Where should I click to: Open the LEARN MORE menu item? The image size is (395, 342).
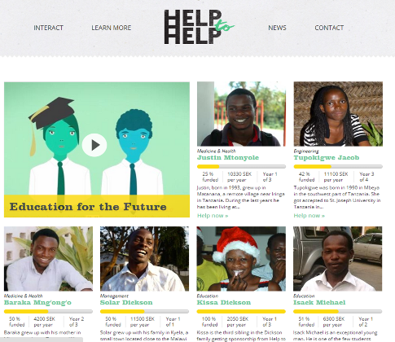tap(112, 28)
